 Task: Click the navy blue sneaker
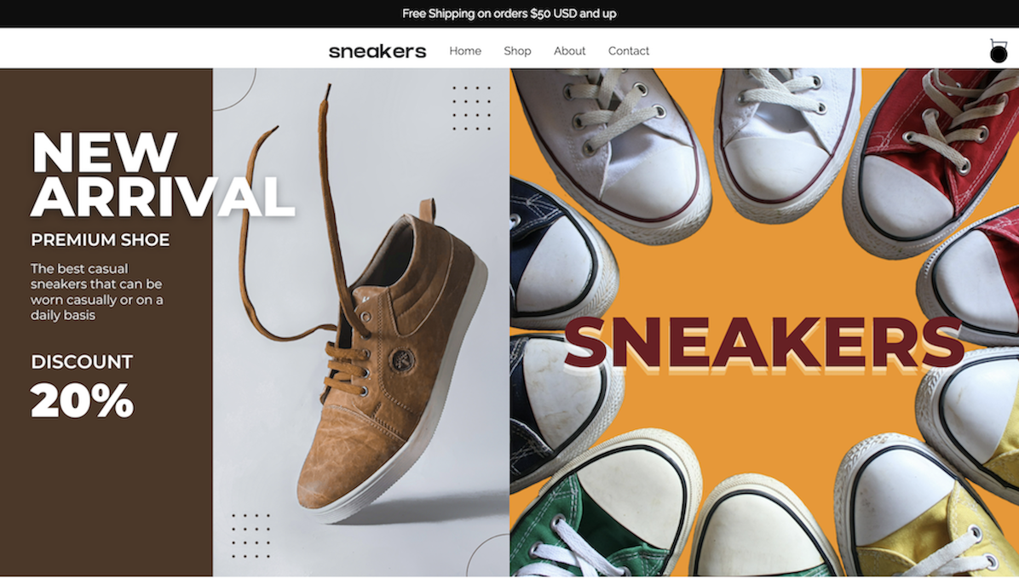click(559, 253)
